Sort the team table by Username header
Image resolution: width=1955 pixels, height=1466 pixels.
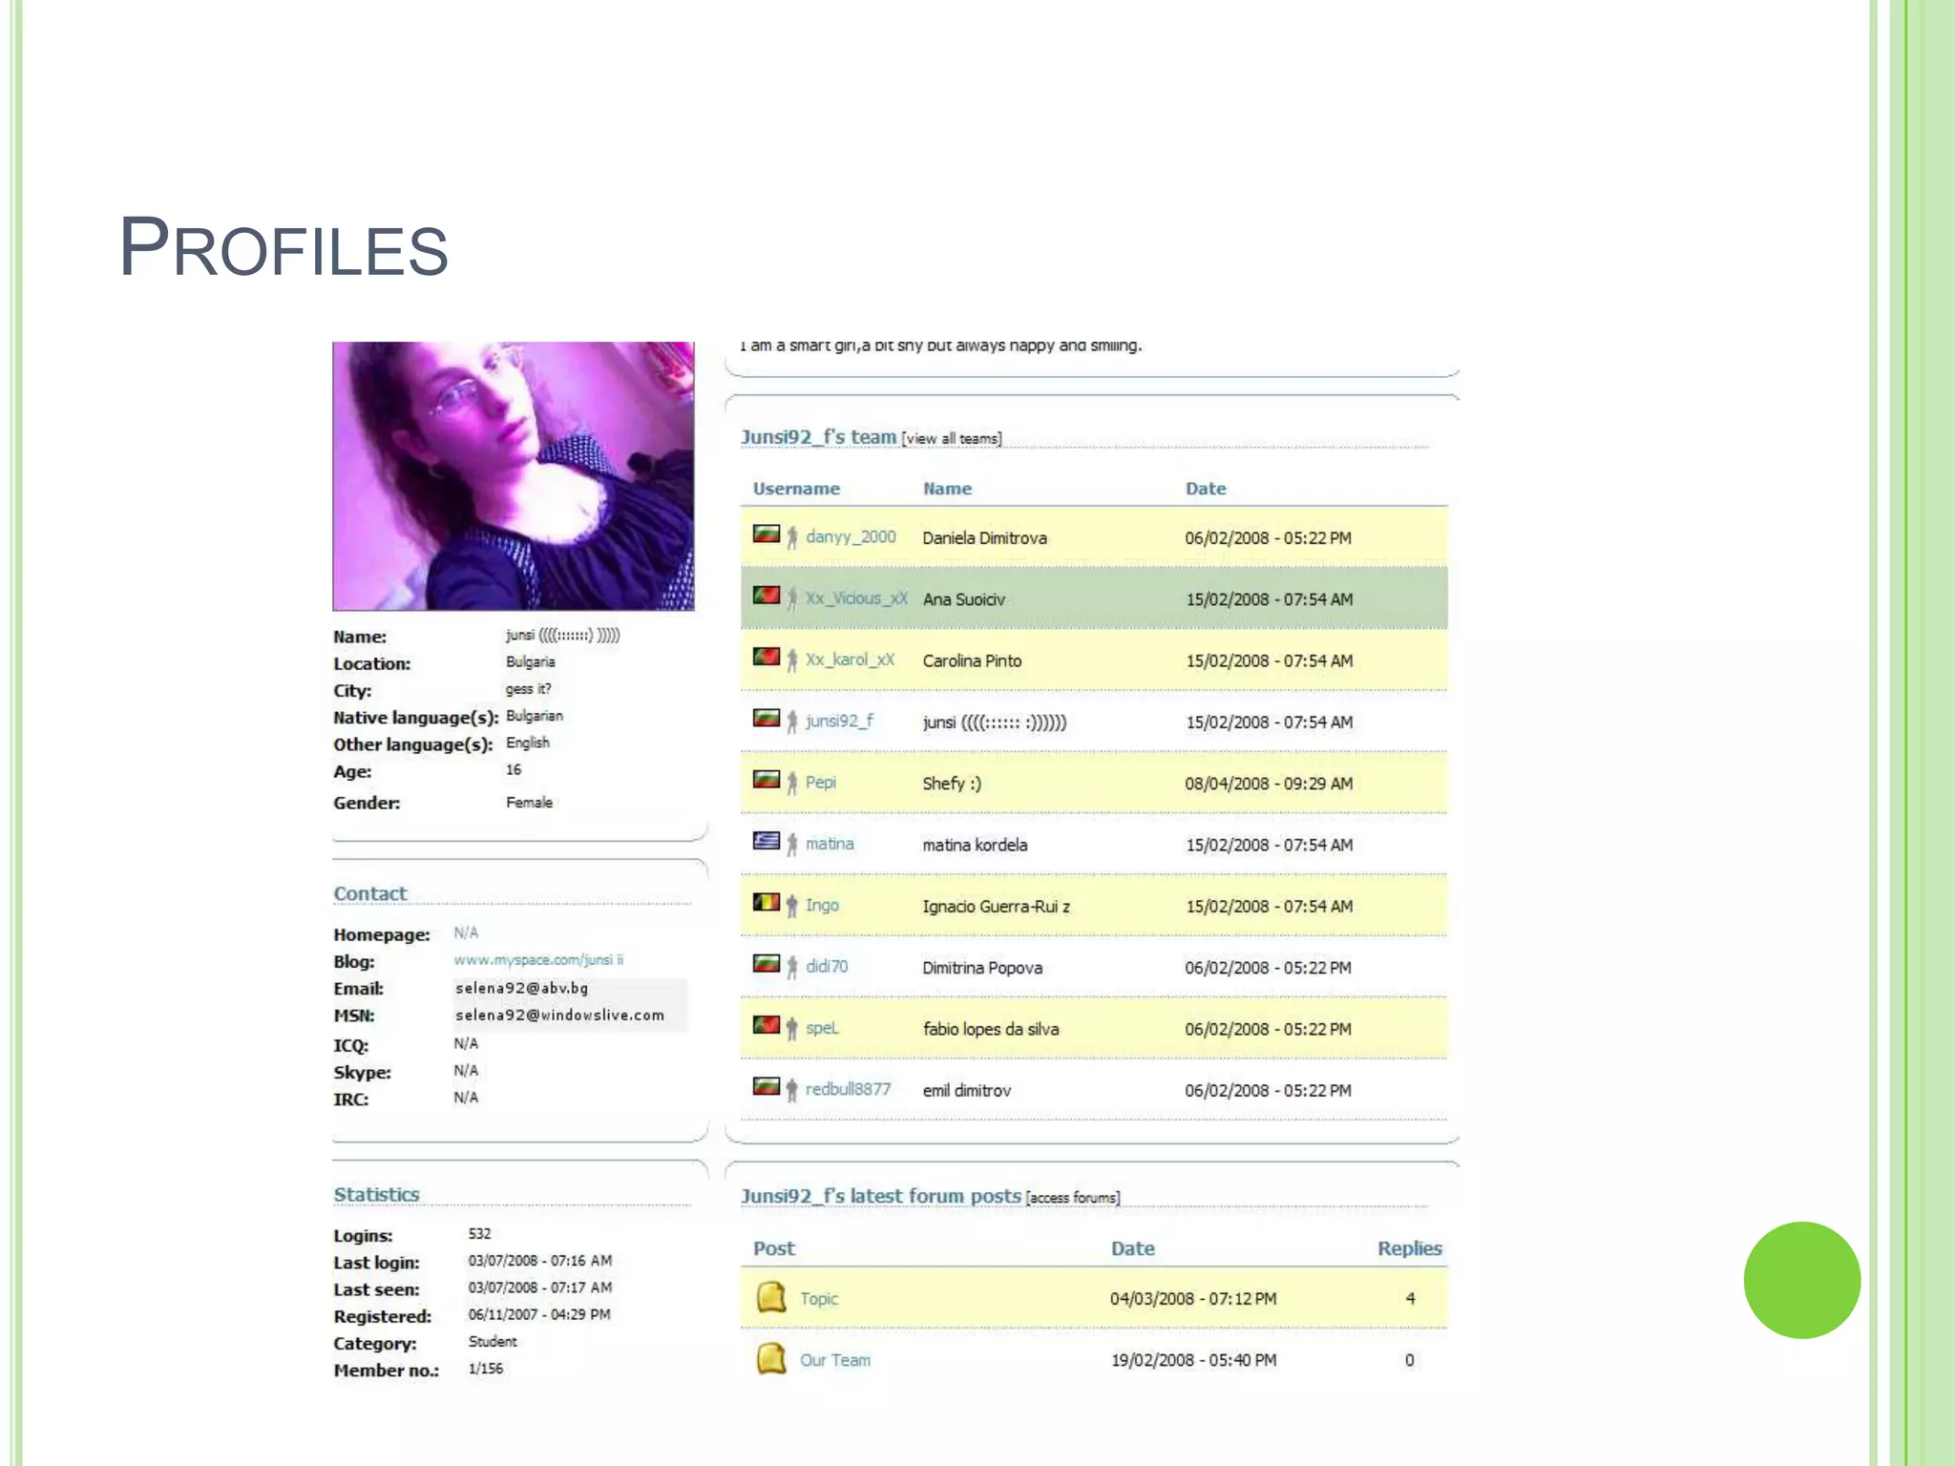[796, 489]
